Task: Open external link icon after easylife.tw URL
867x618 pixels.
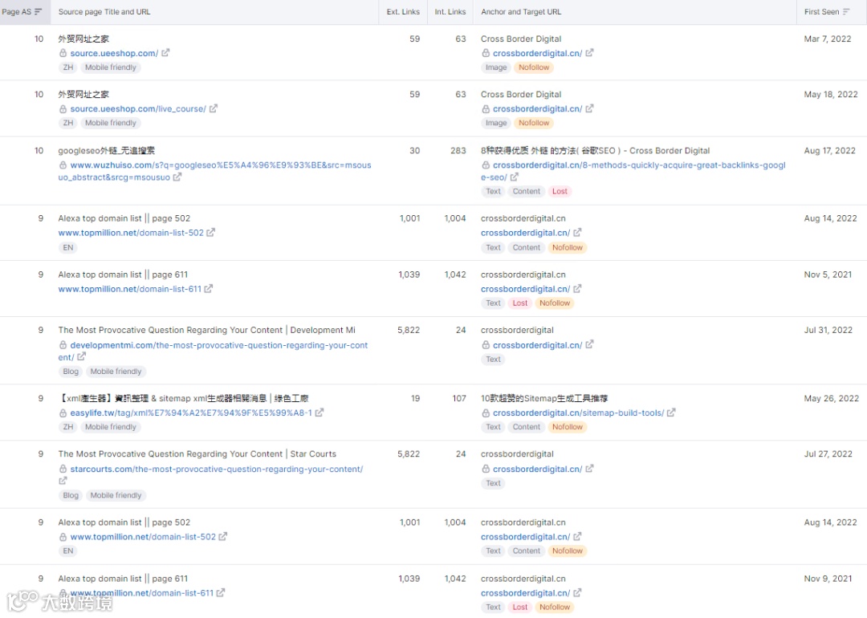Action: [319, 413]
